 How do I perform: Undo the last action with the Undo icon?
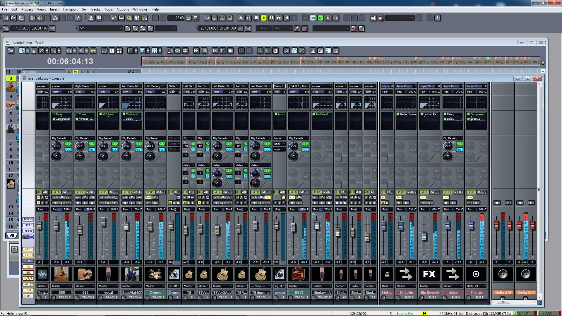click(x=55, y=18)
